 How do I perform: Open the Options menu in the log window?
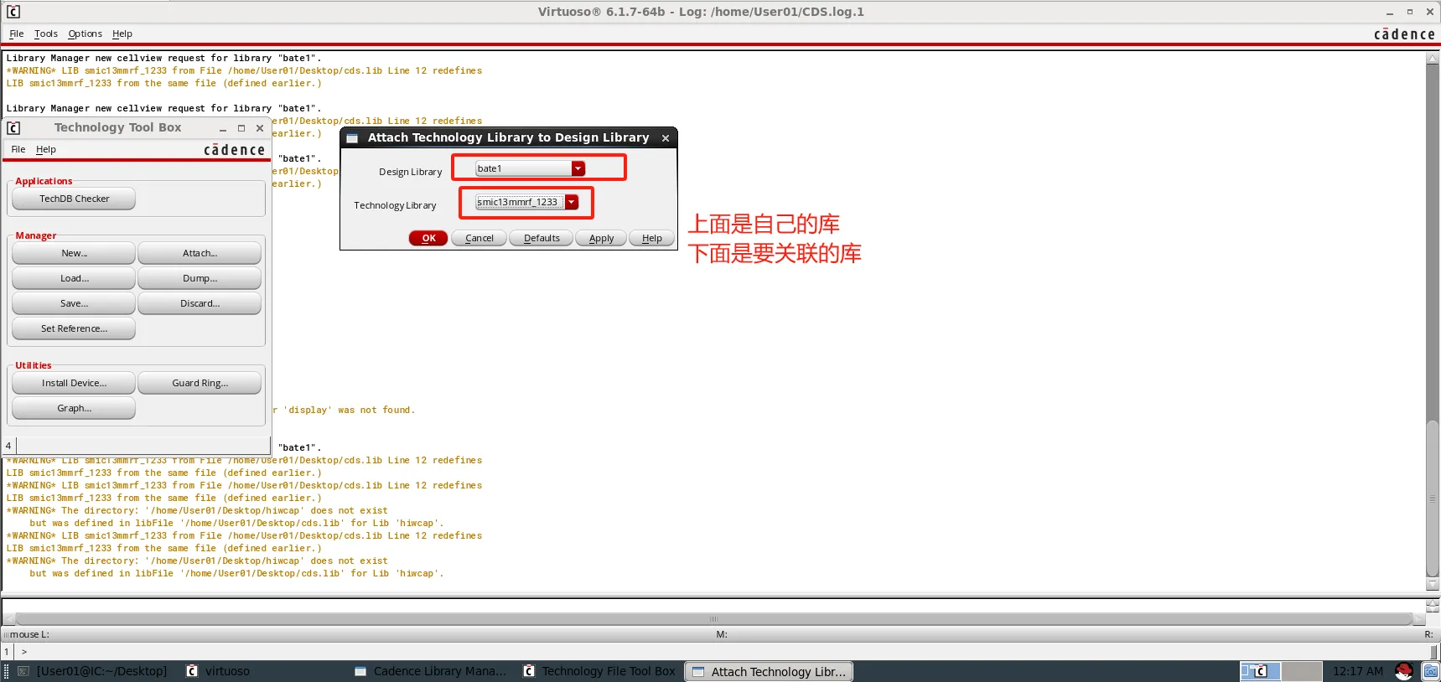click(x=85, y=34)
